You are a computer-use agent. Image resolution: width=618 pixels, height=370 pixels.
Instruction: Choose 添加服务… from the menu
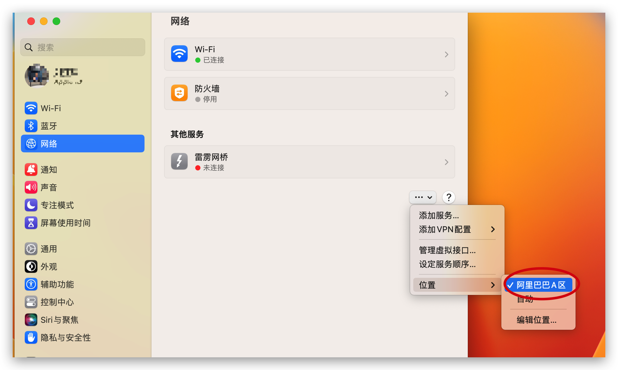coord(439,215)
